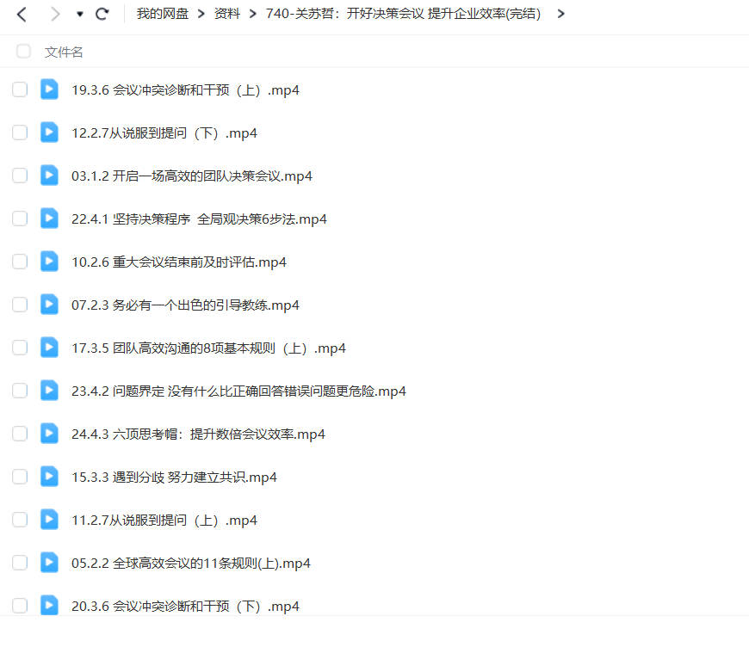Expand chevron after 资料 breadcrumb
The image size is (749, 647).
point(253,14)
